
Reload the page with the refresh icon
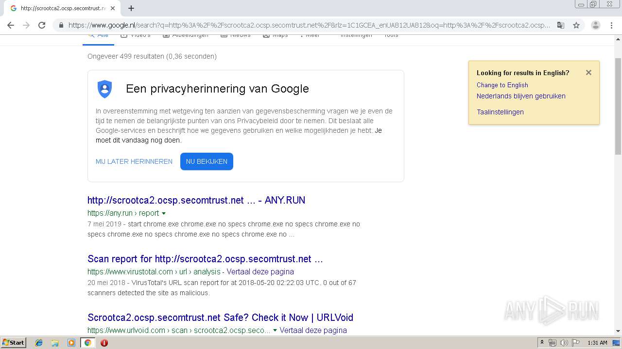pyautogui.click(x=42, y=25)
